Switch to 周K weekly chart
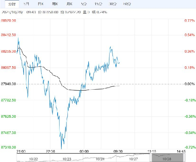This screenshot has height=162, width=196. (x=55, y=4)
